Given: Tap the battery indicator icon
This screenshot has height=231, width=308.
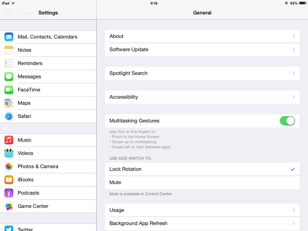Looking at the screenshot, I should click(302, 3).
